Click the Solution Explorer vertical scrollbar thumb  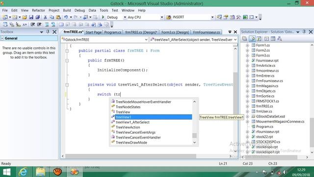click(x=312, y=132)
